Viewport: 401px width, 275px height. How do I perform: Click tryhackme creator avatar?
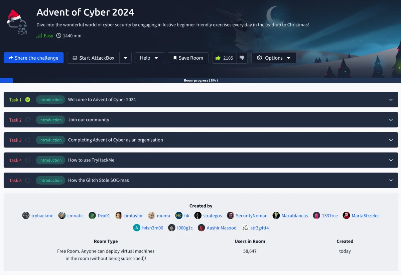(x=26, y=215)
